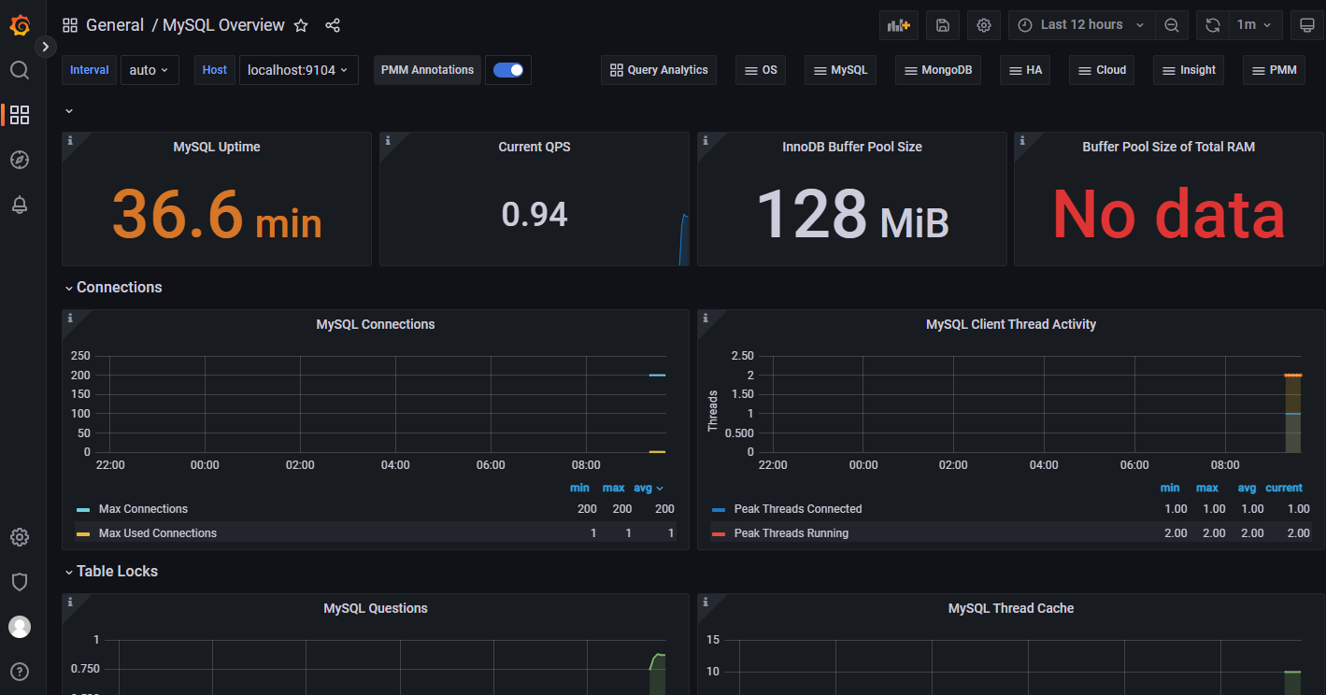
Task: Show info for MySQL Uptime panel
Action: tap(70, 140)
